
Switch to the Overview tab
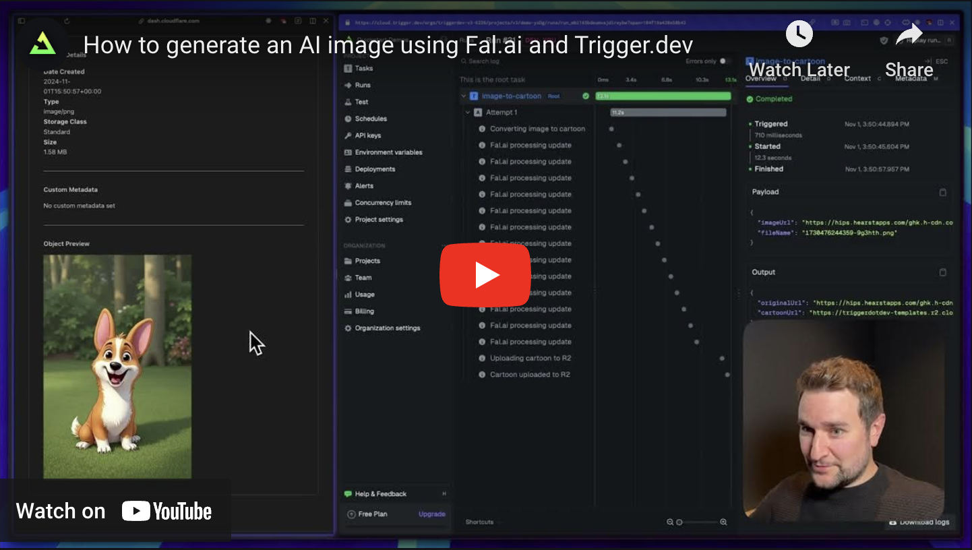pos(761,79)
